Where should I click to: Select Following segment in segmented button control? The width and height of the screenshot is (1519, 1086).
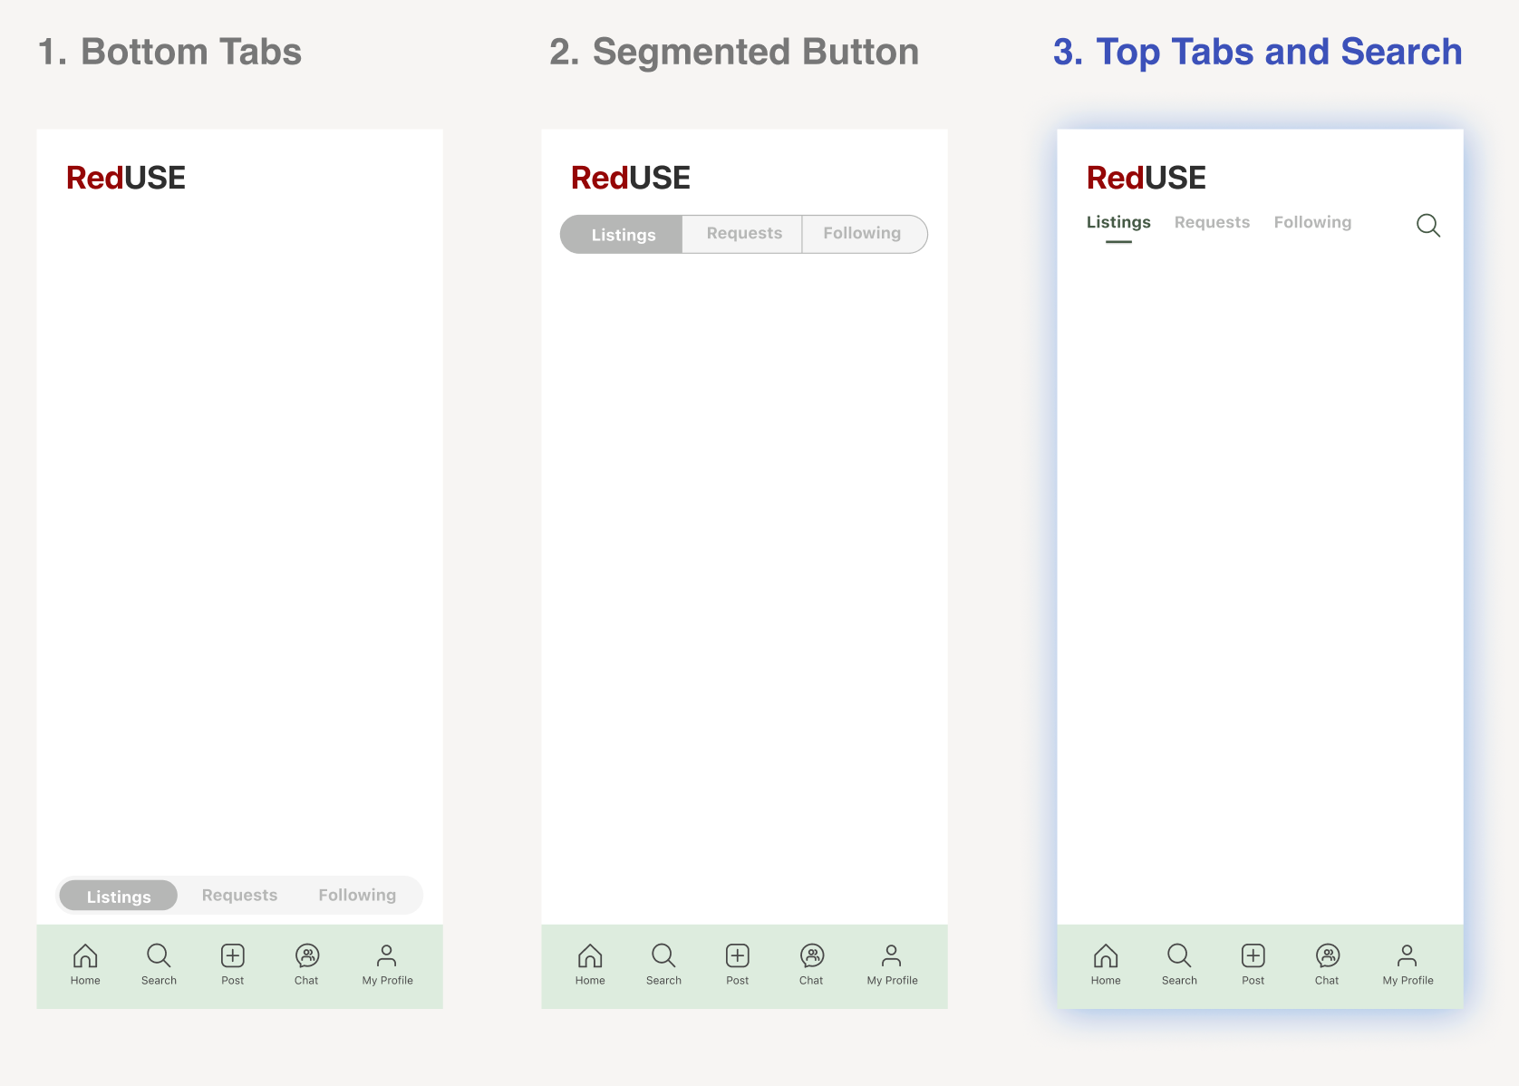[862, 234]
